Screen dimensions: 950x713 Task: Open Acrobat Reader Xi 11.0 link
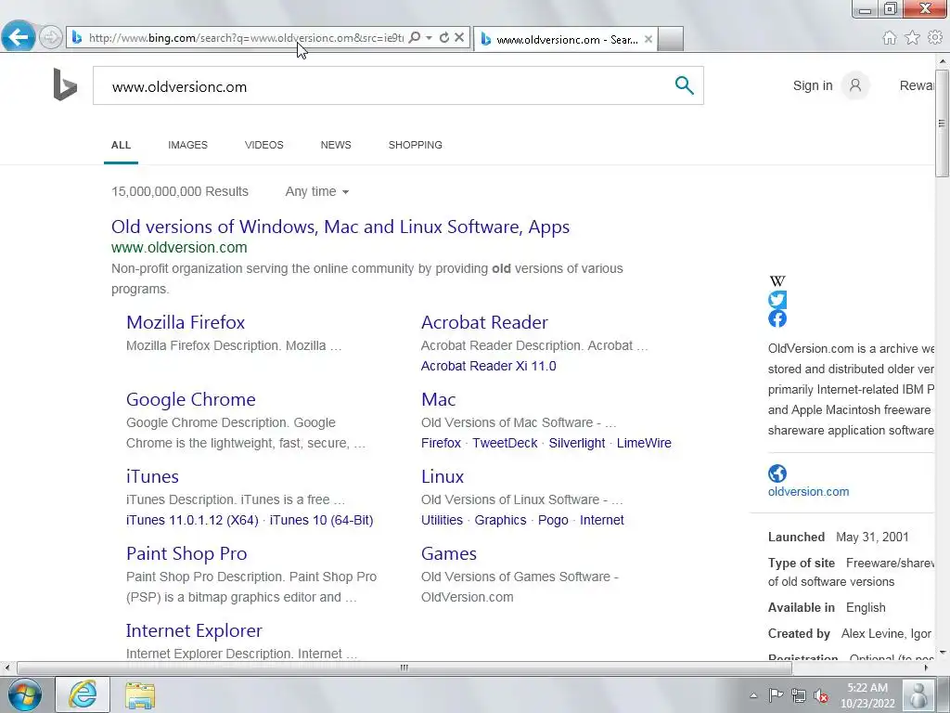488,366
